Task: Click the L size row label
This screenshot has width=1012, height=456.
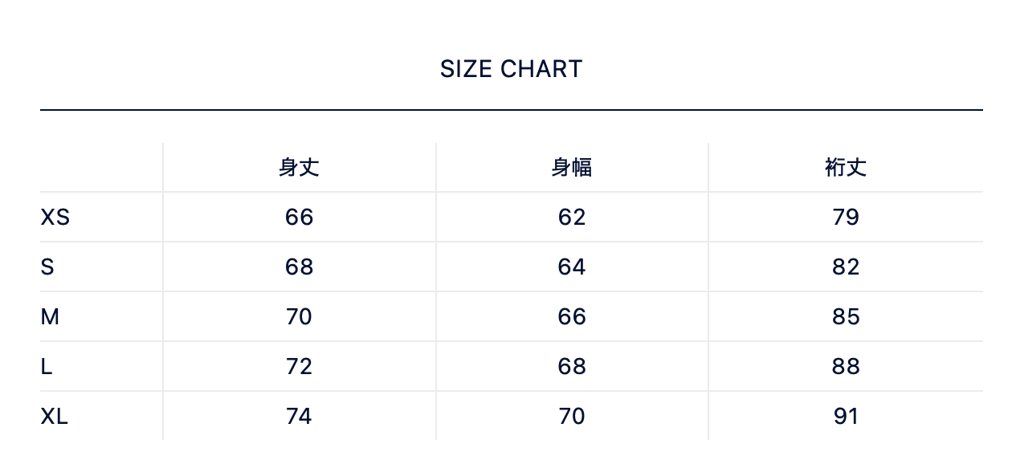Action: 47,367
